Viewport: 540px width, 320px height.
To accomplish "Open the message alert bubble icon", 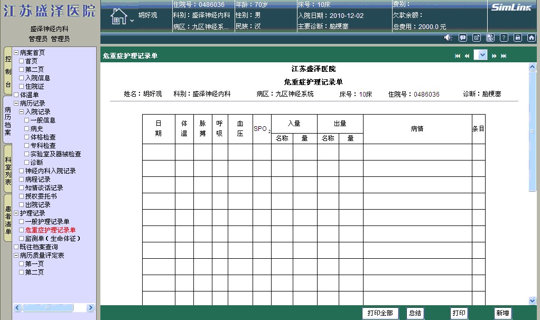I will (x=463, y=37).
